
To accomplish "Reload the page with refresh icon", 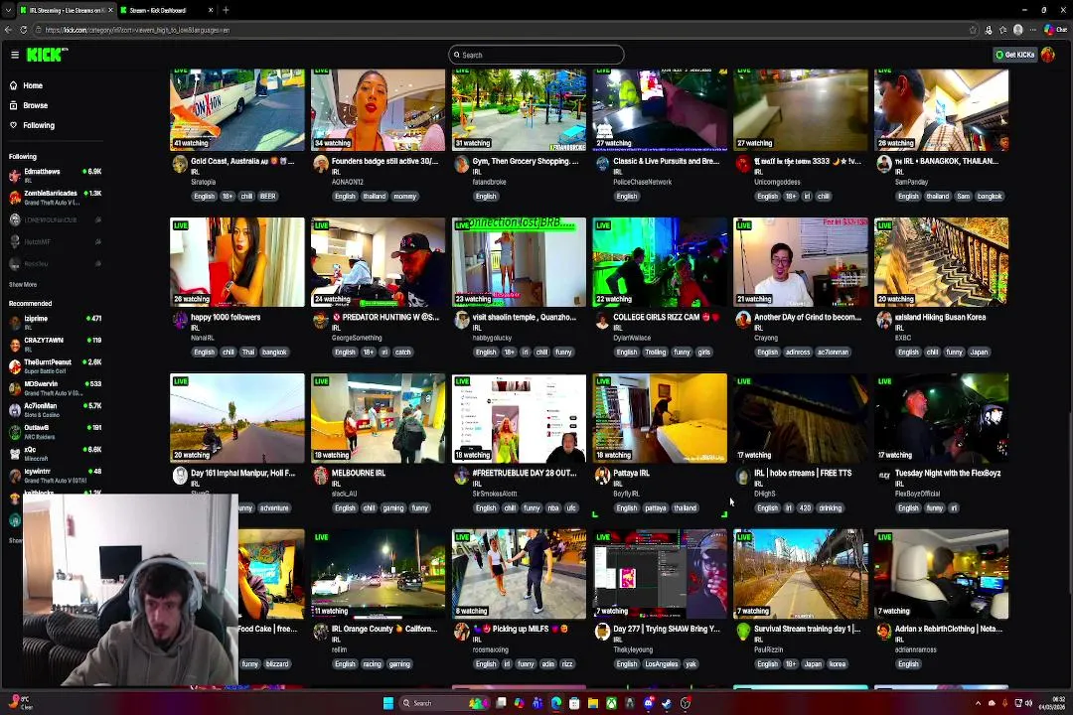I will point(23,30).
